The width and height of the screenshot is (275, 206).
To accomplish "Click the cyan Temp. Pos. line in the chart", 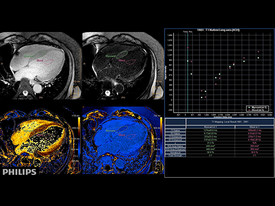I will click(187, 73).
